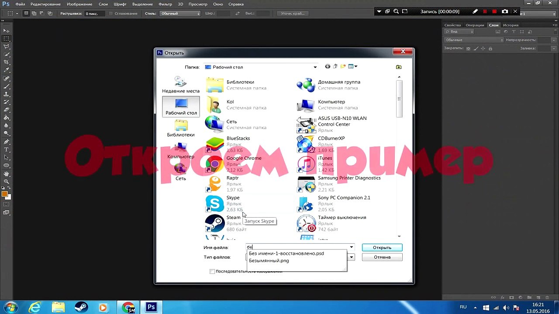This screenshot has width=559, height=314.
Task: Choose Безымянный.png suggestion
Action: [x=269, y=261]
